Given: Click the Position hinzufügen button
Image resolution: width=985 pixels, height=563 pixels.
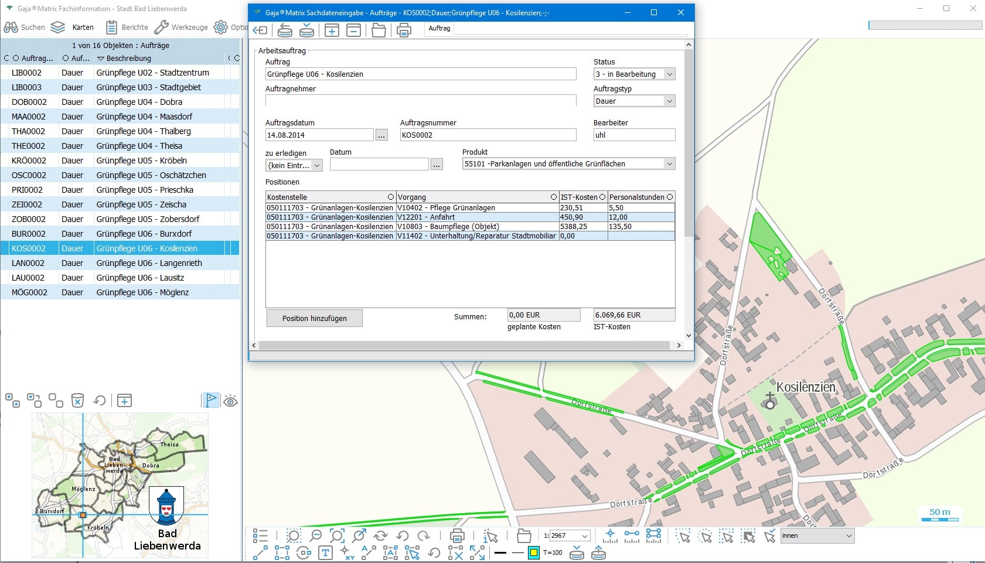Looking at the screenshot, I should tap(315, 318).
